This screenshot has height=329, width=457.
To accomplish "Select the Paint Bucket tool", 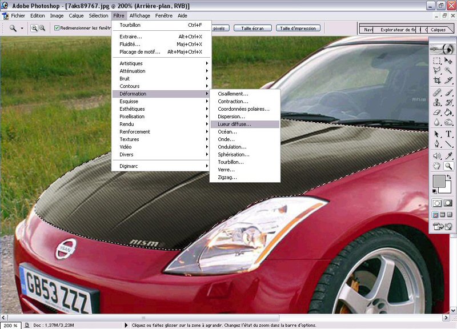I will click(448, 112).
